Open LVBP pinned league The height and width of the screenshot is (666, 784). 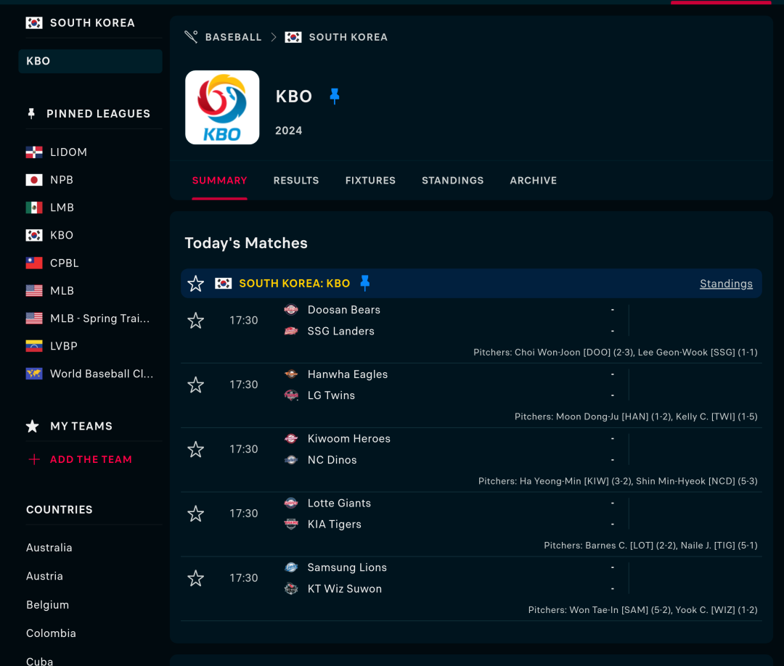[x=63, y=346]
